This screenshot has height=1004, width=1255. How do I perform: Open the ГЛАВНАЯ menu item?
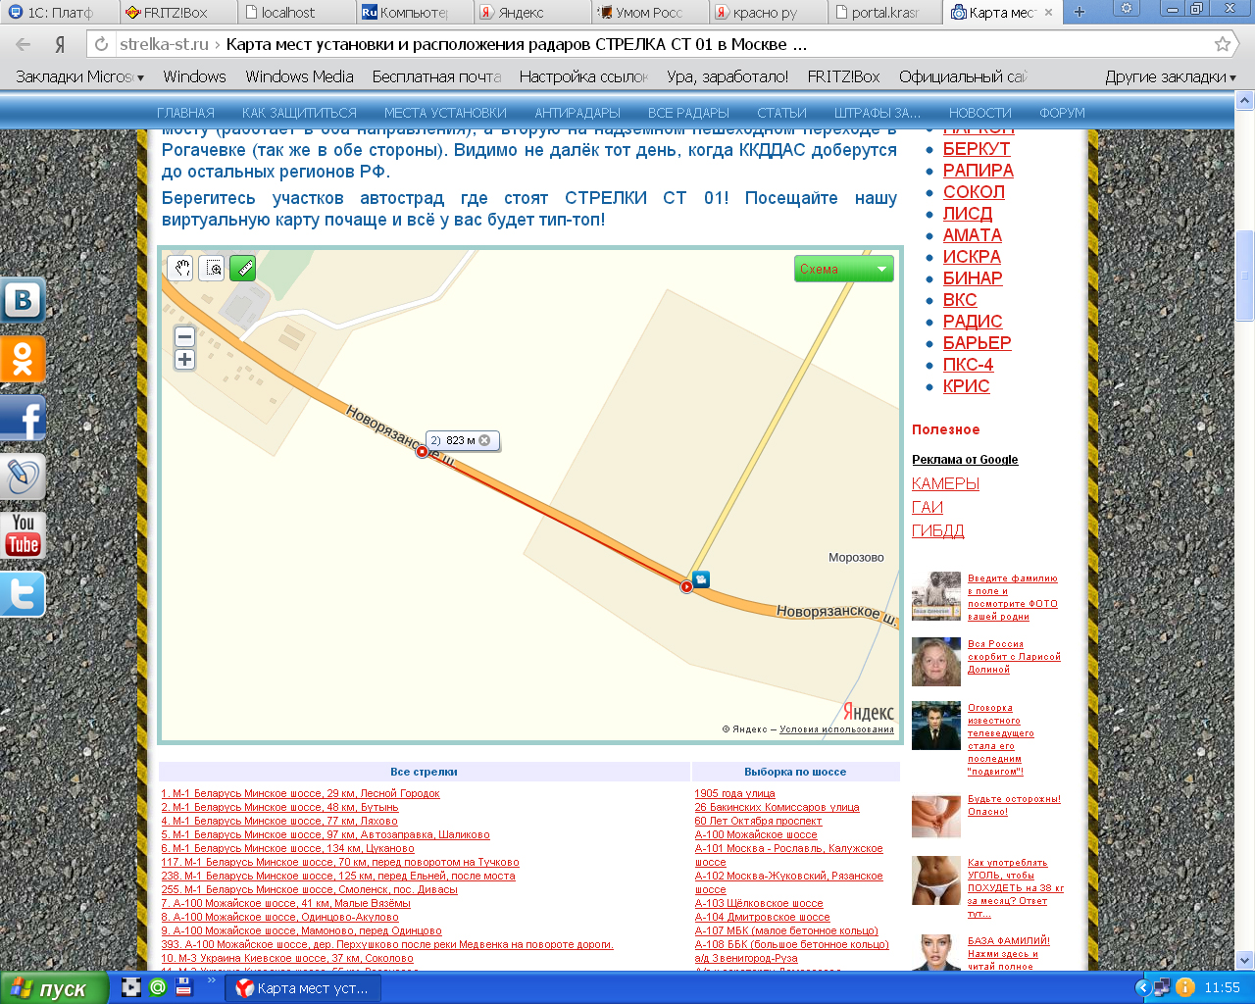pyautogui.click(x=185, y=113)
